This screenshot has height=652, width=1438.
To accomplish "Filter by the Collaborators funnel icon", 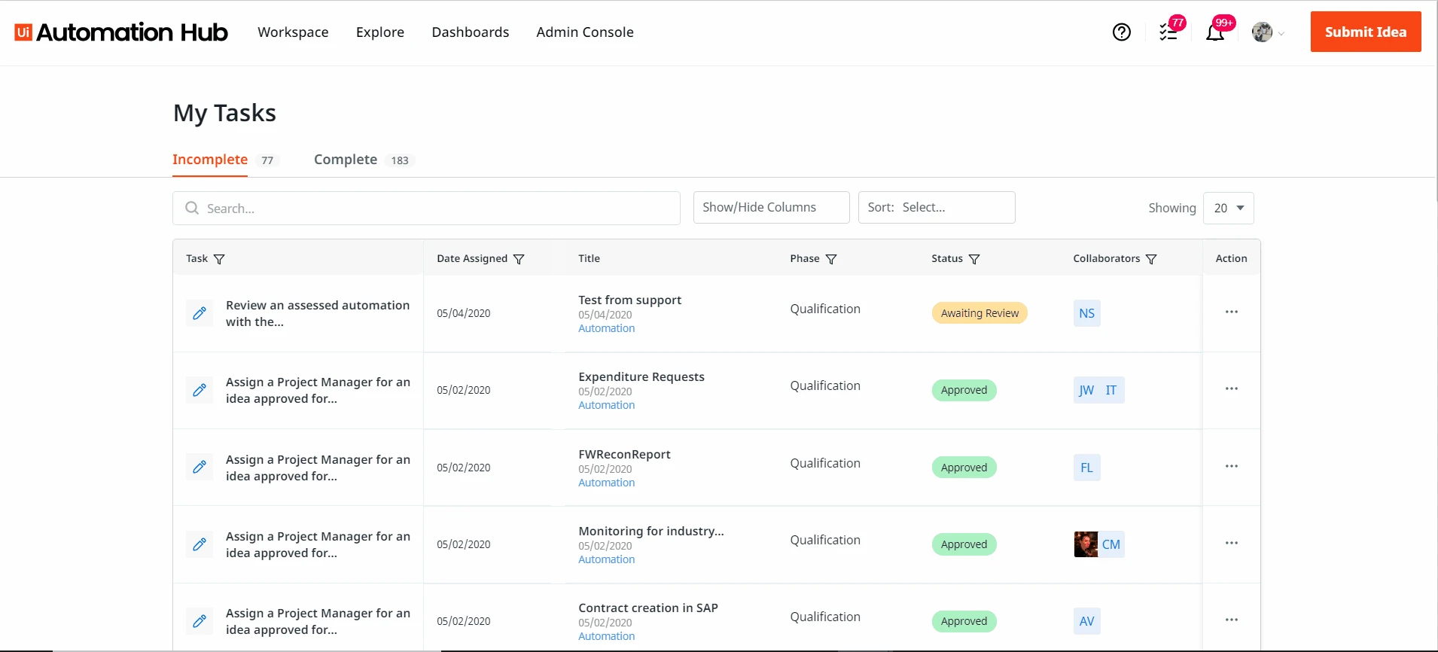I will (1151, 259).
